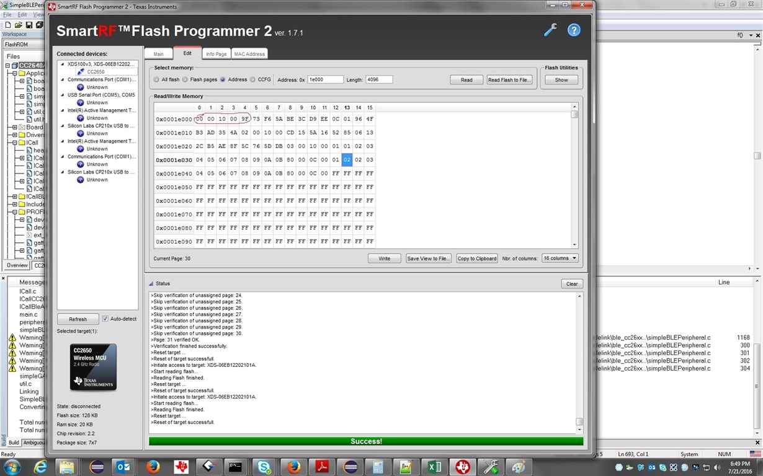Click Save View to File button
Image resolution: width=763 pixels, height=476 pixels.
(x=428, y=258)
